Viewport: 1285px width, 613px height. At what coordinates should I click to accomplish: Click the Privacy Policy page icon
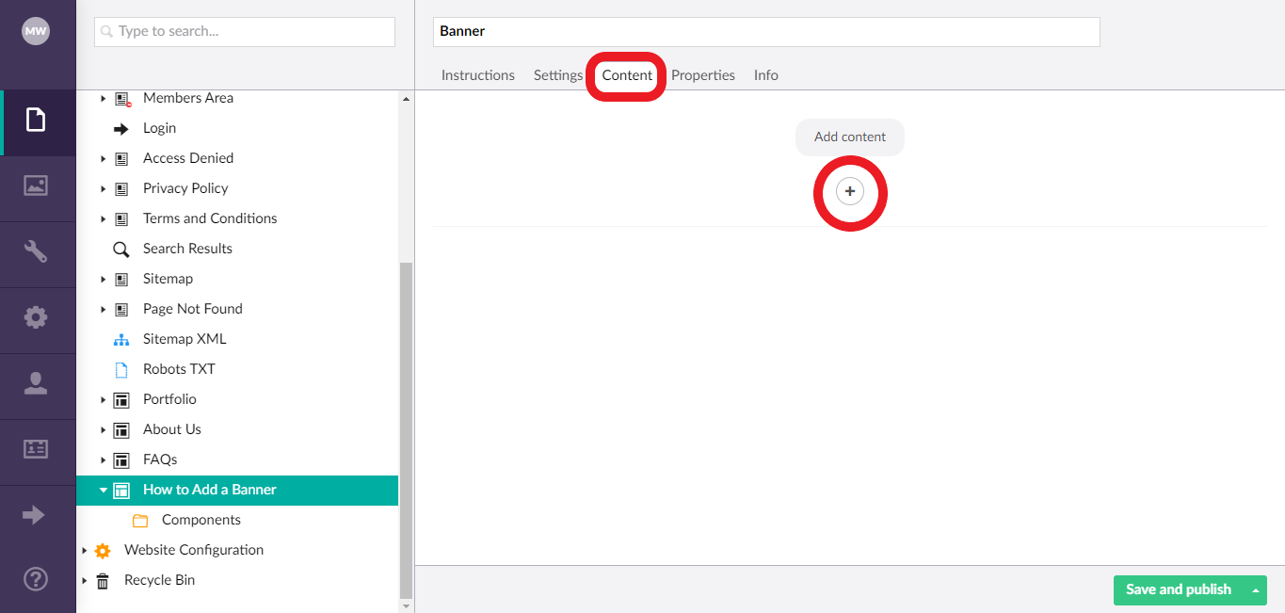120,189
